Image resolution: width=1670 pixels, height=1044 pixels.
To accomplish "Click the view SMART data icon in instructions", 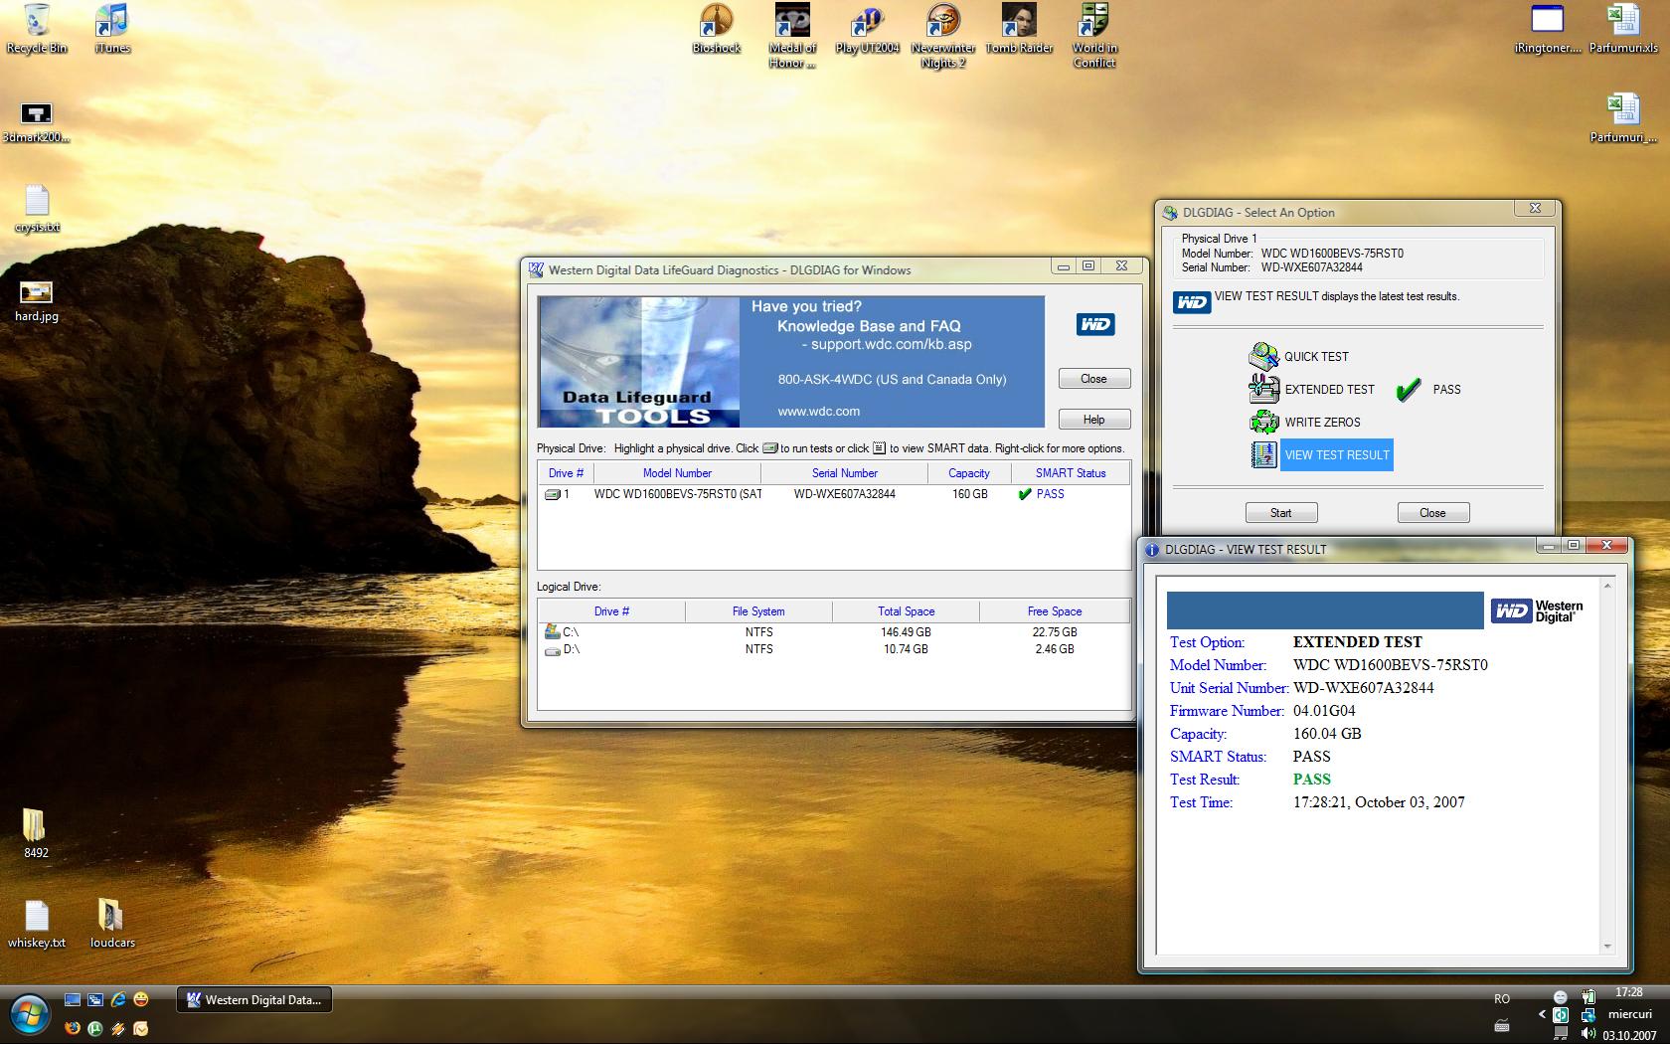I will coord(879,448).
